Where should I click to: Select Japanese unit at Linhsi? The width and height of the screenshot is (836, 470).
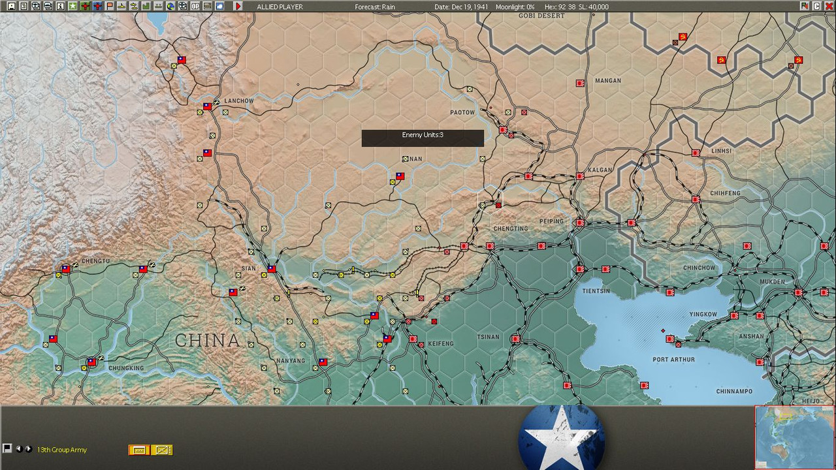pyautogui.click(x=696, y=153)
